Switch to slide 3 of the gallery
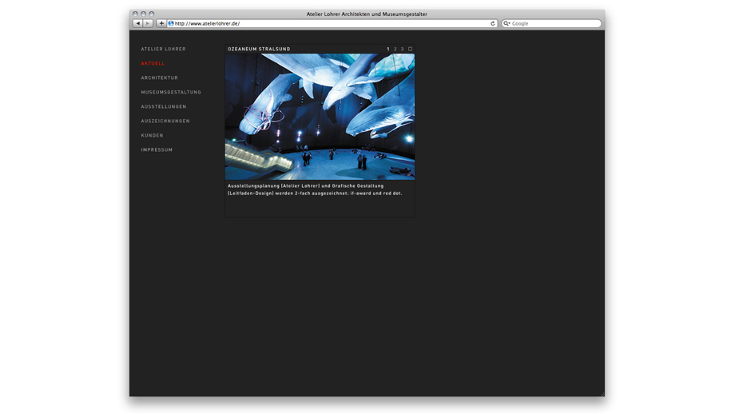Image resolution: width=735 pixels, height=414 pixels. tap(402, 50)
